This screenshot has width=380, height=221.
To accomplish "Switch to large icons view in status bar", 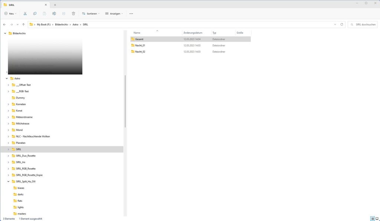I will coord(377,219).
